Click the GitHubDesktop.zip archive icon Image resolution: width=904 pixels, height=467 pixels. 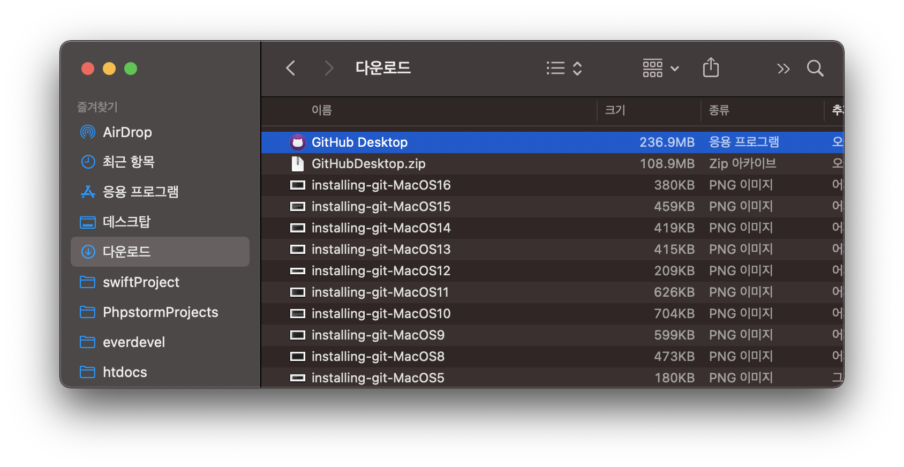pos(298,163)
